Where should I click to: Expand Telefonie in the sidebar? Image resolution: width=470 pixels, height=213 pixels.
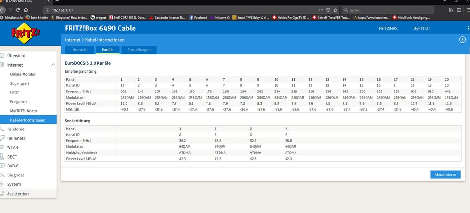click(x=16, y=129)
